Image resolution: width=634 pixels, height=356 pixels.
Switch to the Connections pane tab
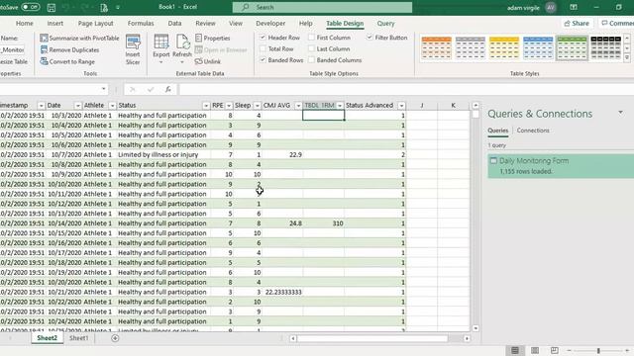click(533, 131)
